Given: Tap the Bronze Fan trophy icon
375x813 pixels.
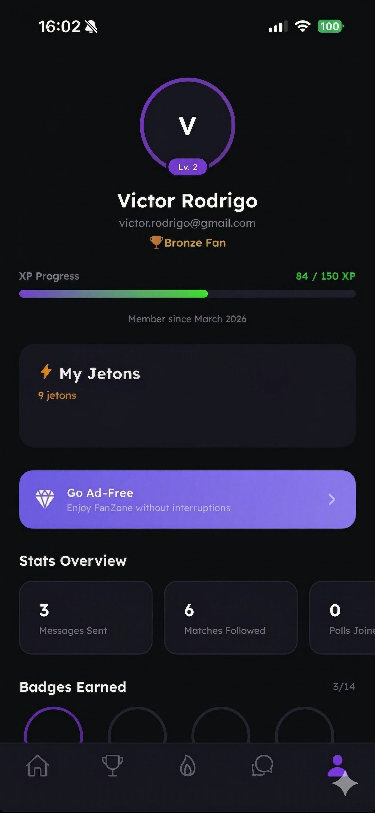Looking at the screenshot, I should click(156, 243).
